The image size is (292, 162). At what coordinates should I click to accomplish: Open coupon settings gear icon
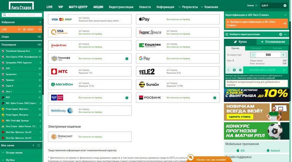click(x=234, y=70)
